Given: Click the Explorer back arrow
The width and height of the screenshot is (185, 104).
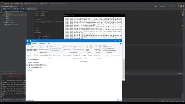Looking at the screenshot, I should pos(28,55).
